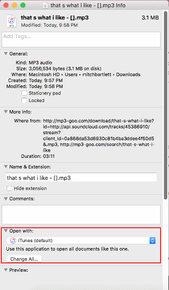Click inside the Comments text box
Screen dimensions: 169x290
81,215
